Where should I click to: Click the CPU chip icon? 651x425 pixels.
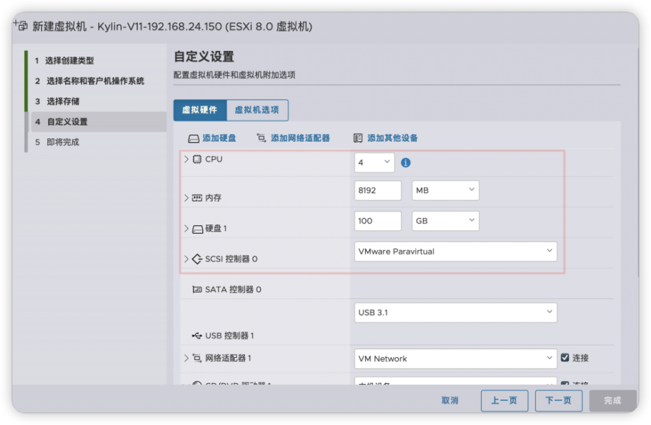coord(197,159)
